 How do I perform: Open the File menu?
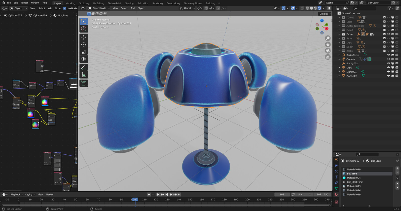[x=9, y=3]
